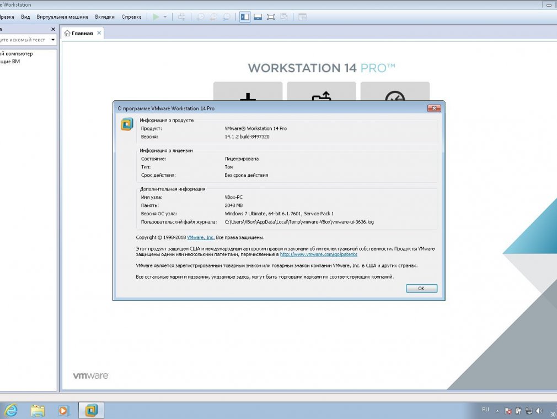Open the Вид menu
The width and height of the screenshot is (557, 419).
pos(25,17)
